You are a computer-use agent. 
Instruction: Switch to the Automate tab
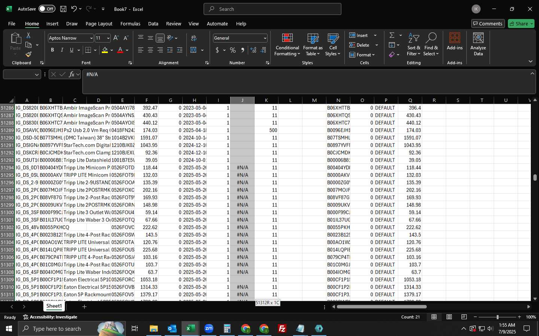point(217,24)
